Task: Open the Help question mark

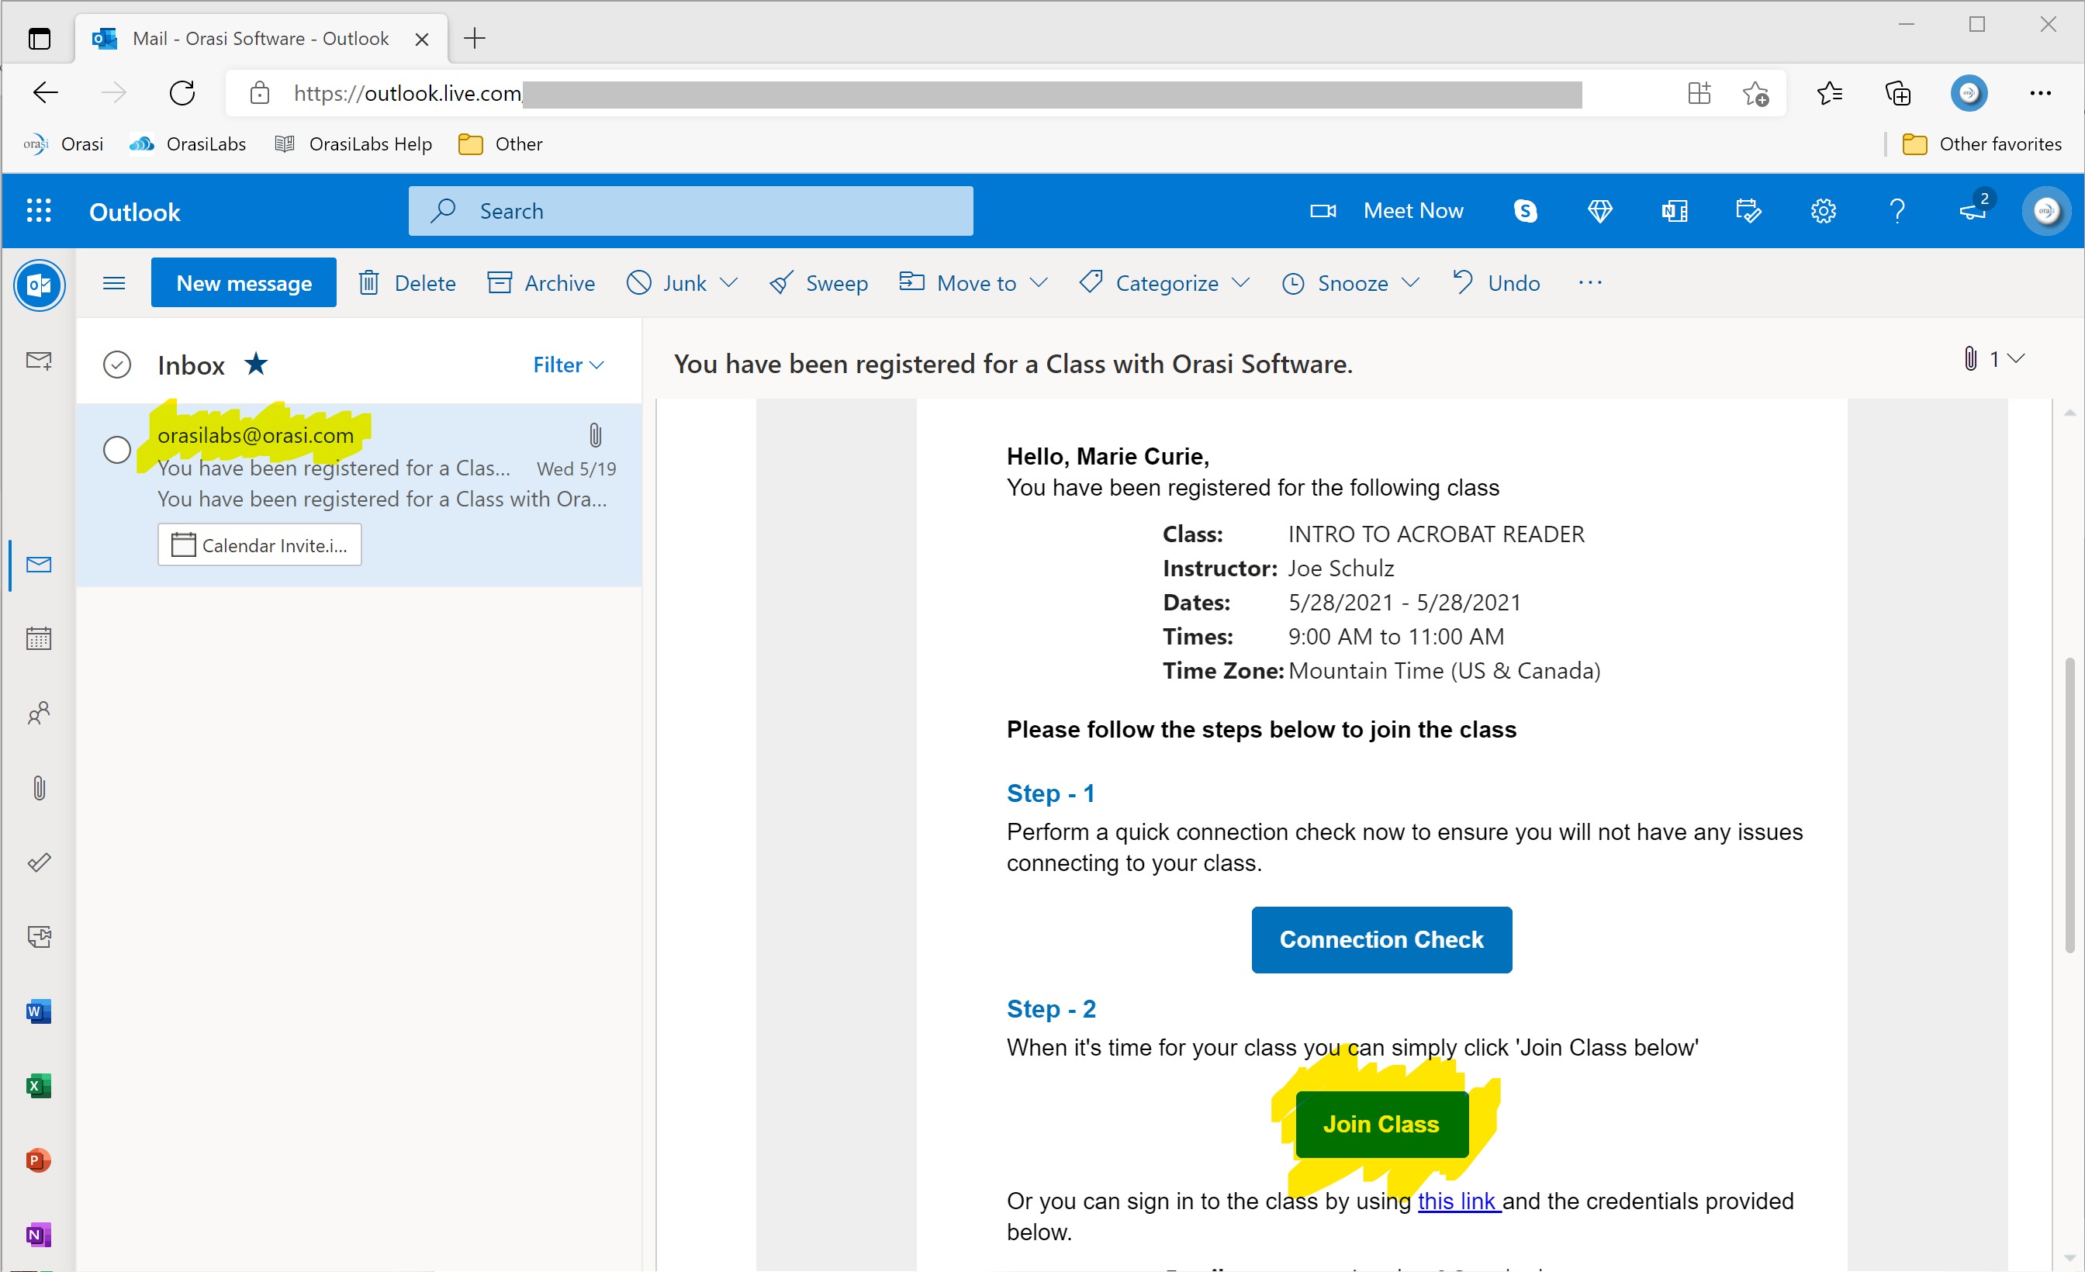Action: coord(1897,211)
